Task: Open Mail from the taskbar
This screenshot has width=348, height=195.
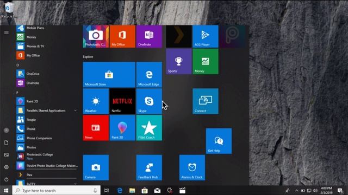Action: coord(157,190)
